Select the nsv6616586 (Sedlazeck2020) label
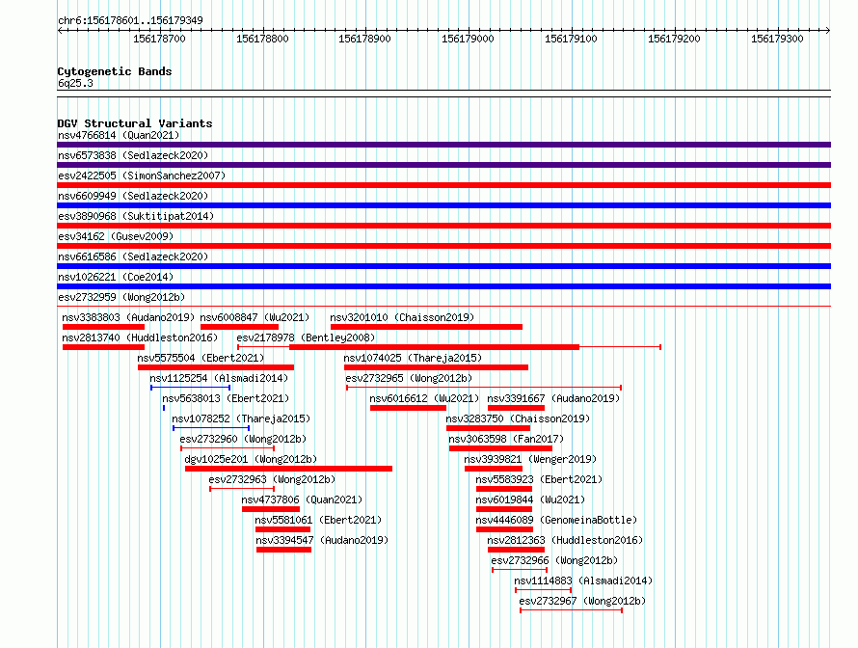Screen dimensions: 858x648 click(133, 256)
